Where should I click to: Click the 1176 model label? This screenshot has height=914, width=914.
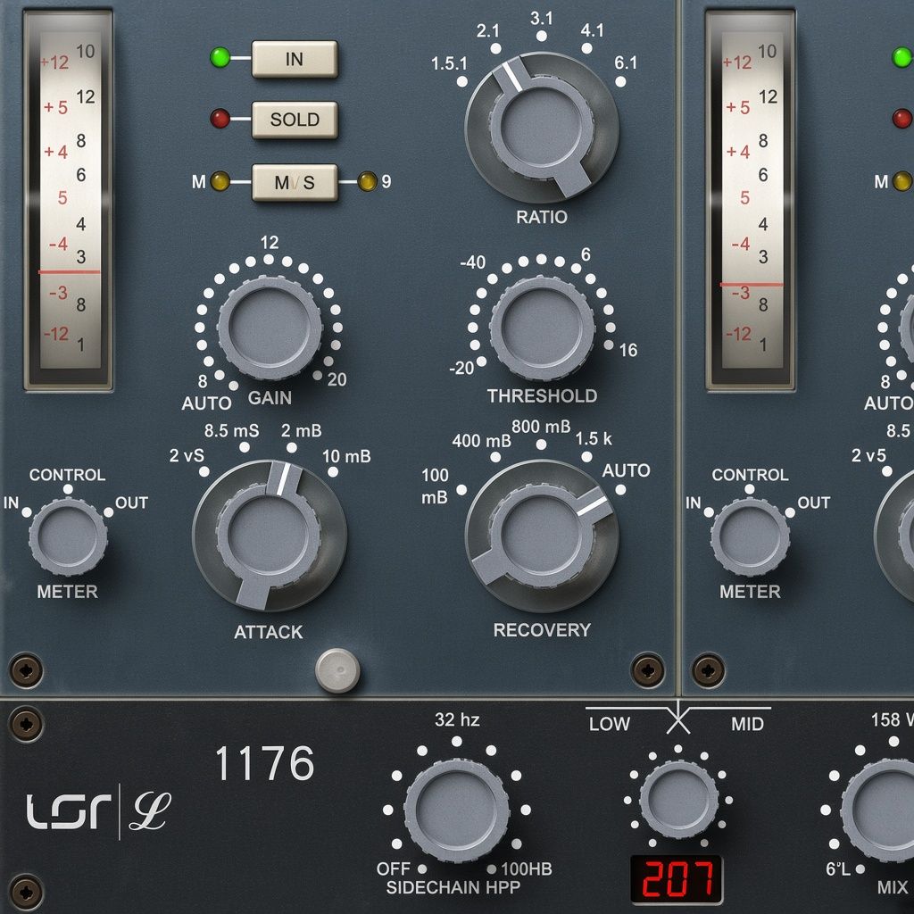(x=265, y=763)
